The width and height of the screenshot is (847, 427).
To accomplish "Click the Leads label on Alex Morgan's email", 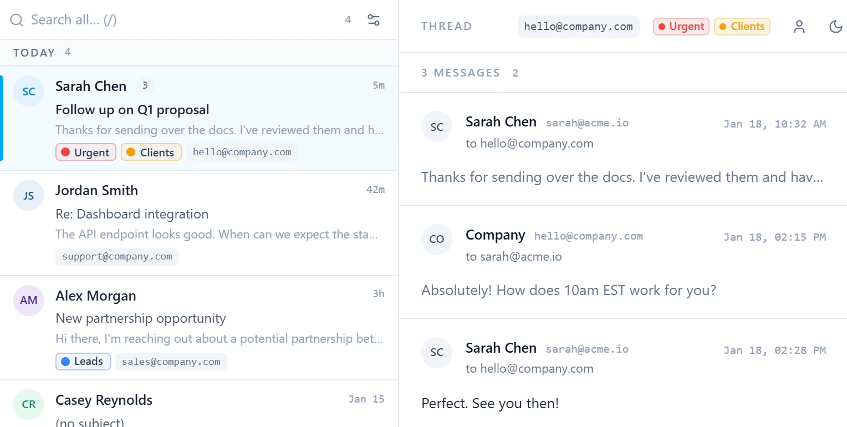I will pos(83,362).
